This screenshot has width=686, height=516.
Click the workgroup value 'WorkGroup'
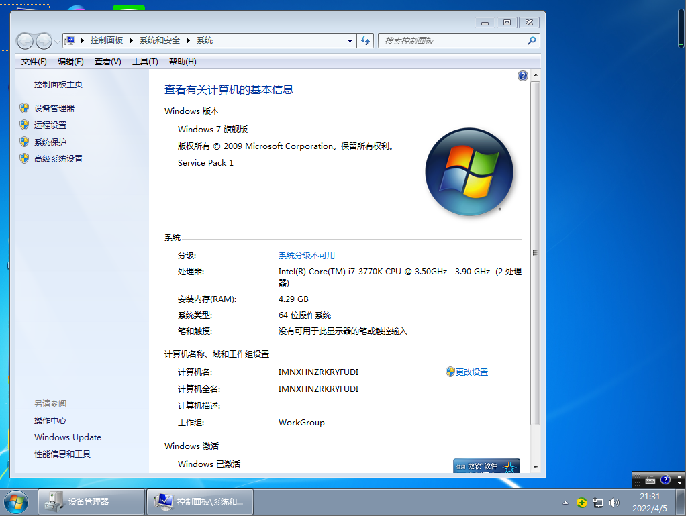(301, 423)
